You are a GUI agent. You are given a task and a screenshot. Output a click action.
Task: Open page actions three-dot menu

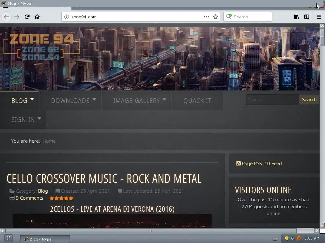click(206, 17)
